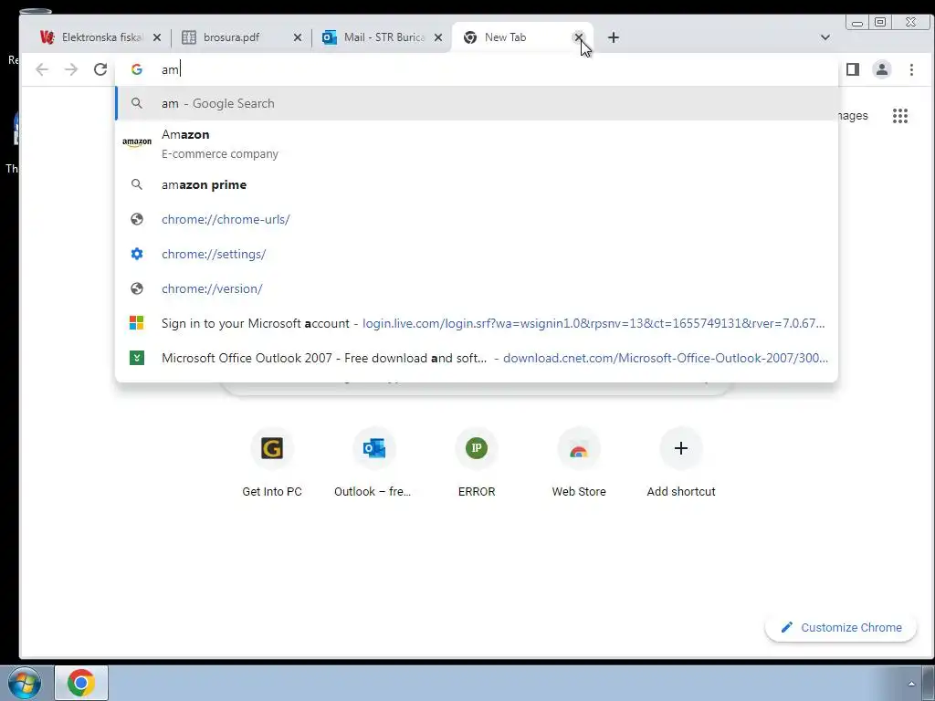Open chrome://version/ suggestion

tap(477, 288)
